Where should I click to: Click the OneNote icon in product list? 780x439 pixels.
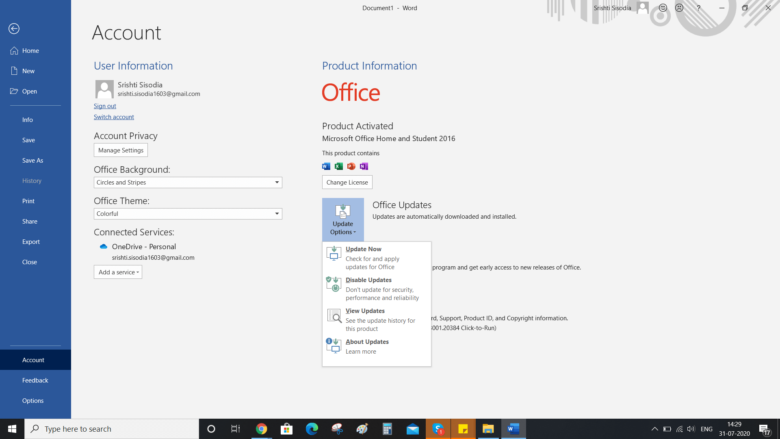click(364, 166)
